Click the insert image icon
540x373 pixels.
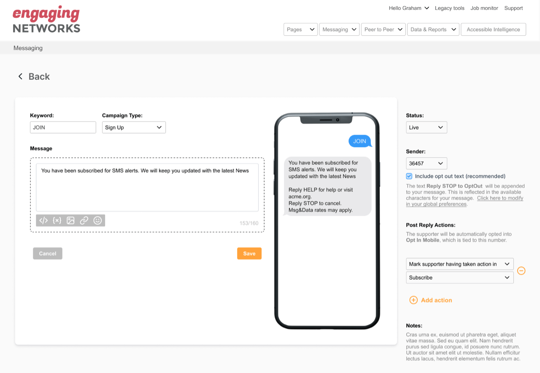click(70, 220)
